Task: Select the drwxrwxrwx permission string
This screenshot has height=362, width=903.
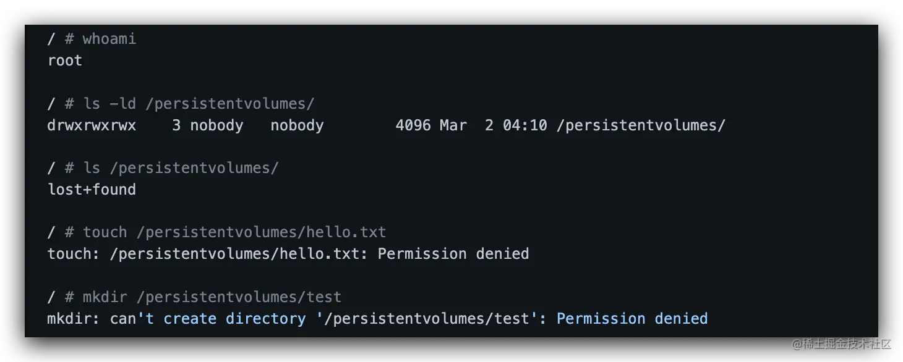Action: point(92,125)
